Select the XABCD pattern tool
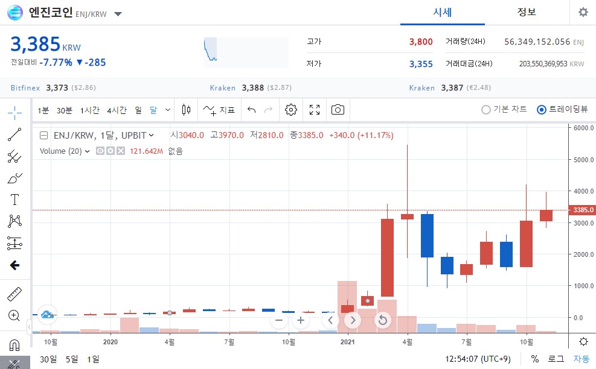The width and height of the screenshot is (596, 369). 14,221
